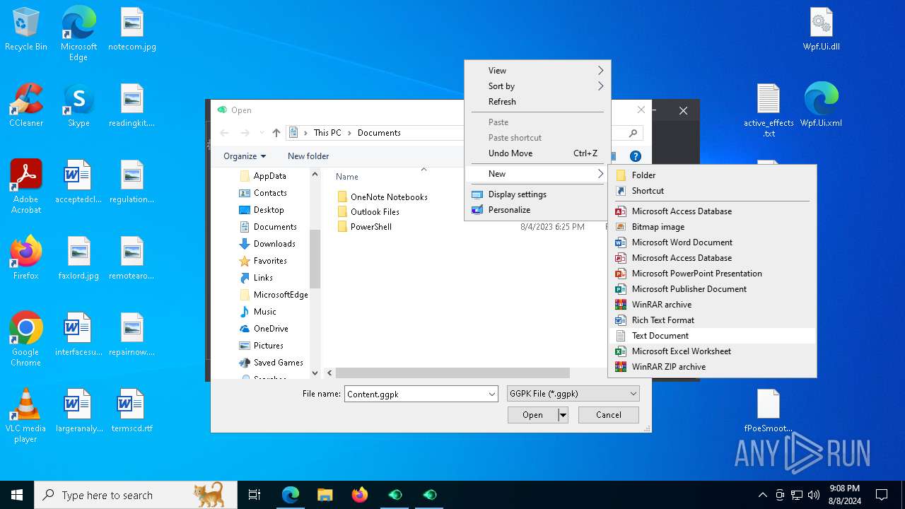
Task: Click the File name input field
Action: click(415, 394)
